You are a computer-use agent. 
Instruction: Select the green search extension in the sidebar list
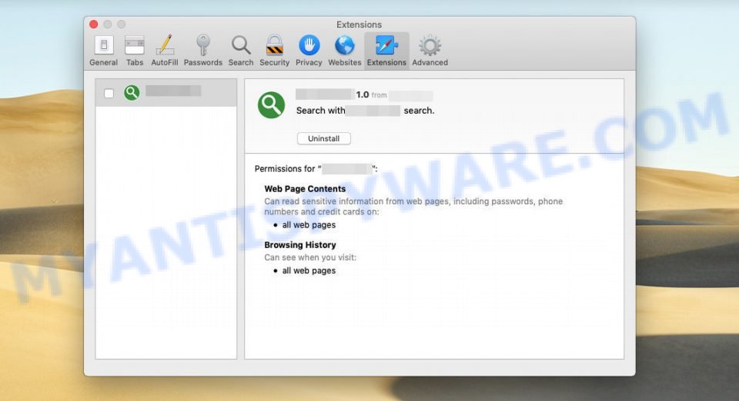tap(166, 93)
